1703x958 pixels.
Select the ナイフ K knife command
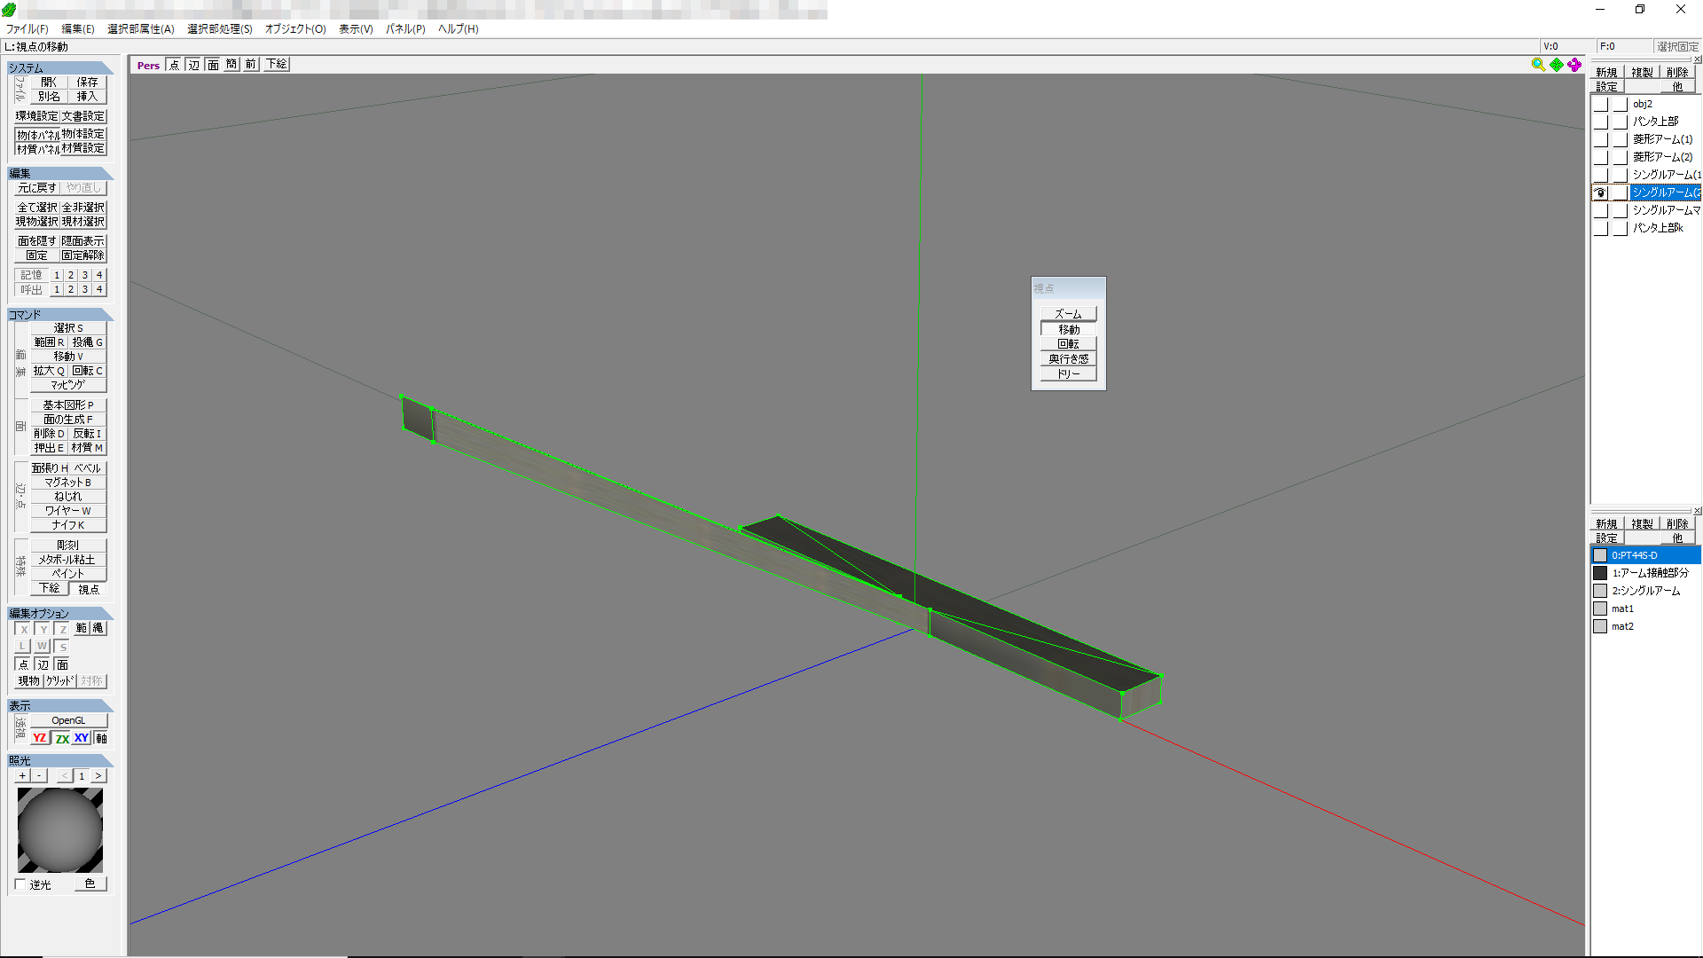(68, 525)
